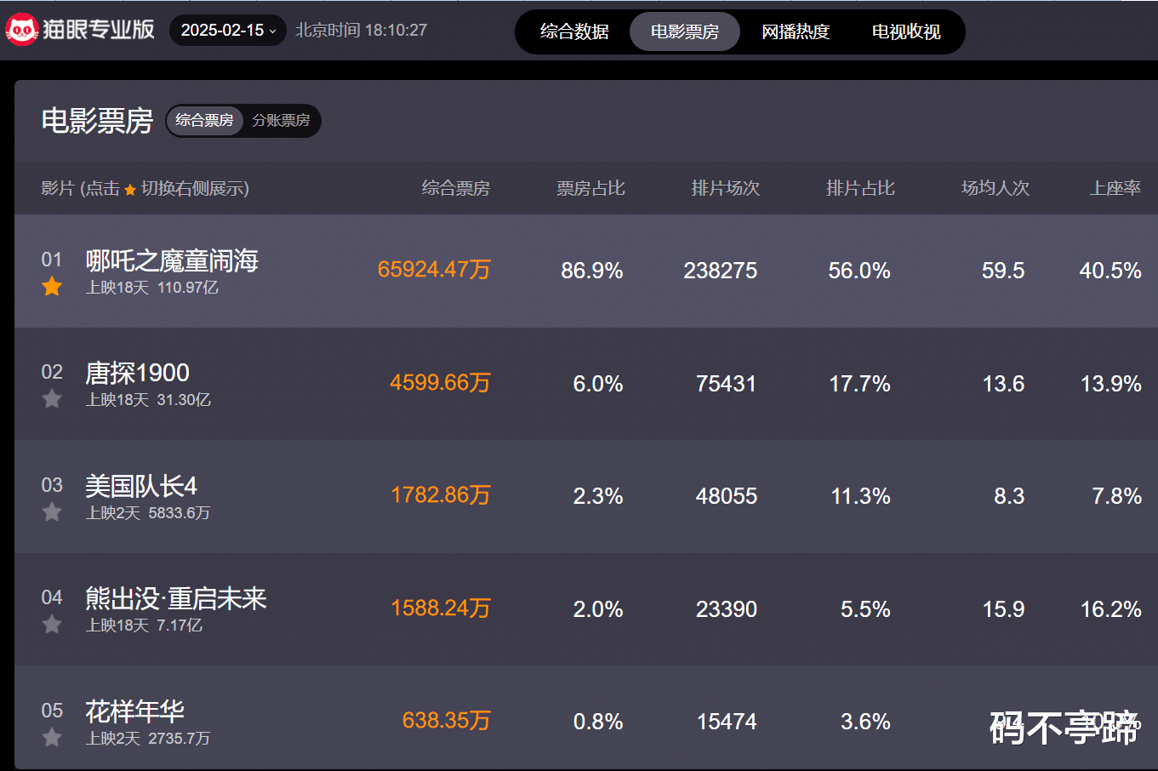Click the 16.2% occupancy rate
1158x771 pixels.
1111,609
